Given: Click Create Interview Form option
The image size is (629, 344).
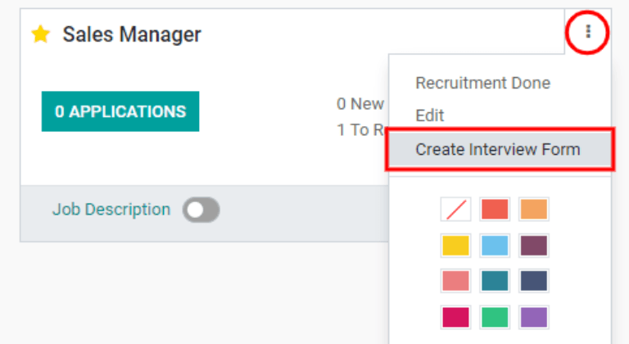Looking at the screenshot, I should click(497, 149).
